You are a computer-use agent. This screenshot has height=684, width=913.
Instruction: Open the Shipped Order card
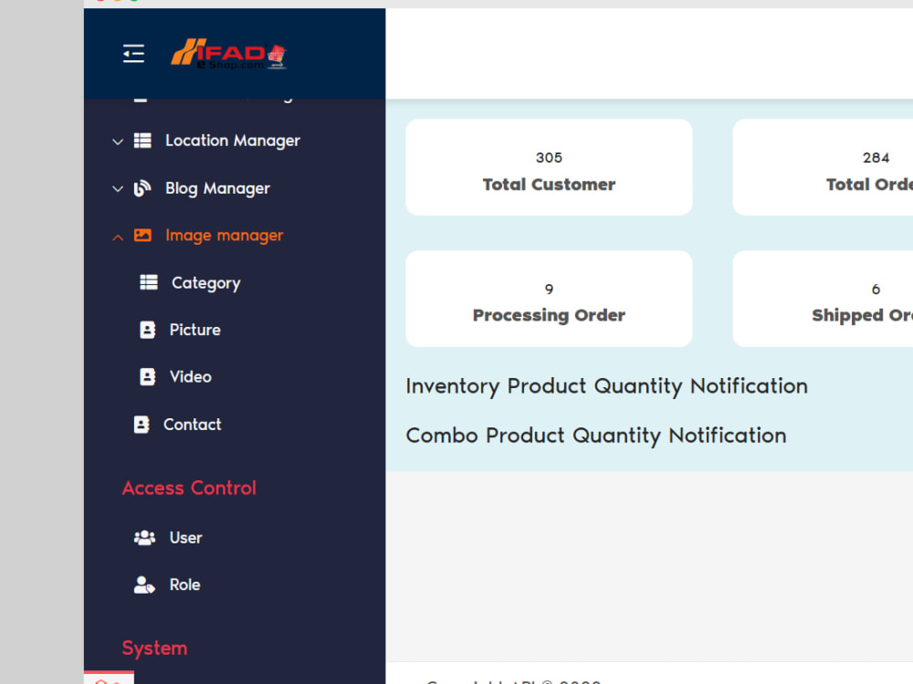(823, 299)
